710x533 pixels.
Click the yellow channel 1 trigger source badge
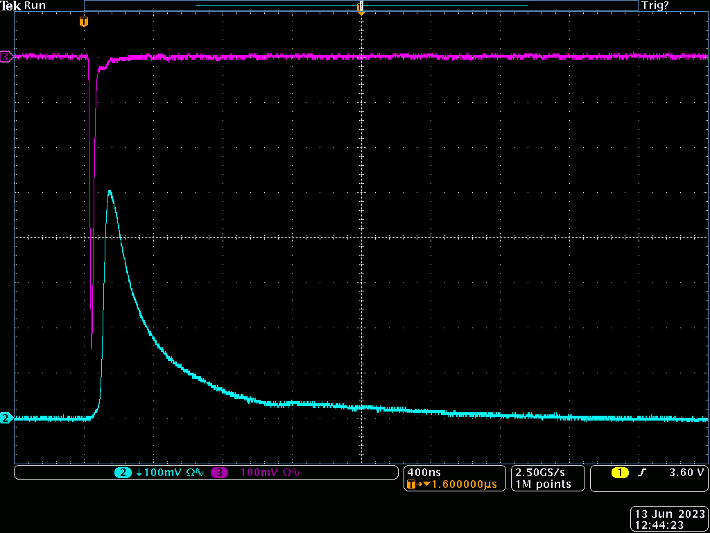click(x=619, y=473)
